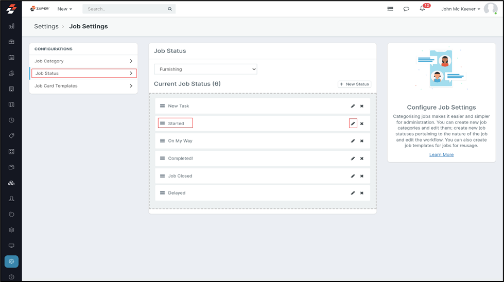Screen dimensions: 504x282
Task: Click the Zuper brand logo in header
Action: coord(40,9)
